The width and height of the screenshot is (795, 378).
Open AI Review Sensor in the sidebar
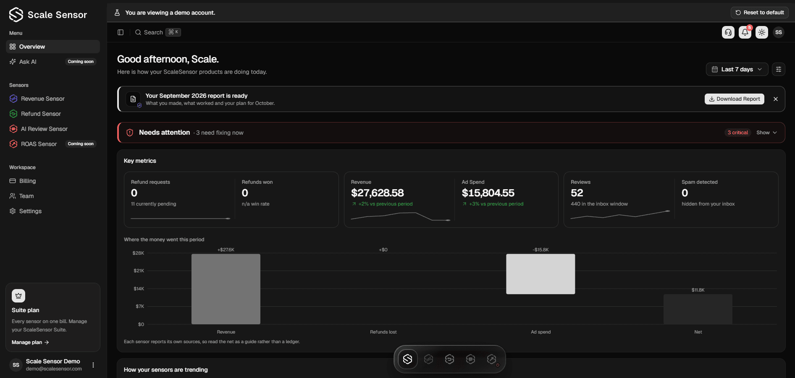tap(53, 129)
